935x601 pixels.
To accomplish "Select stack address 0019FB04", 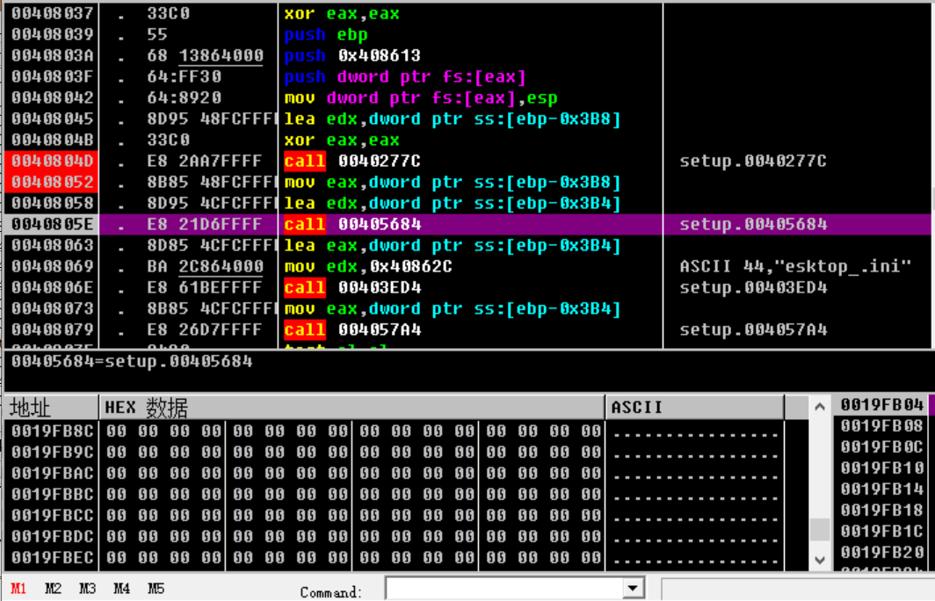I will tap(882, 405).
